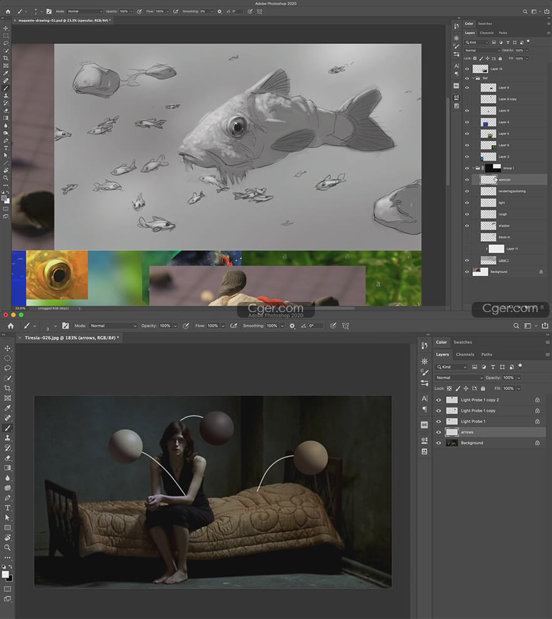The width and height of the screenshot is (552, 619).
Task: Open brush preset picker arrow in lower window
Action: [x=55, y=326]
